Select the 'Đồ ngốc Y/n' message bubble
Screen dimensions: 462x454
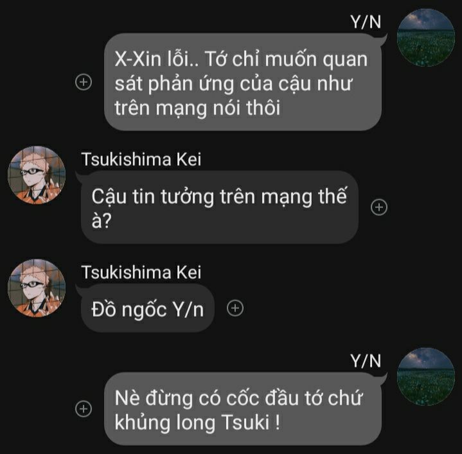(147, 308)
